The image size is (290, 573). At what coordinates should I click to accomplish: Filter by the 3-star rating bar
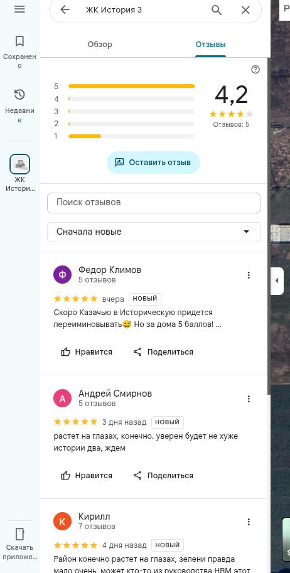131,111
